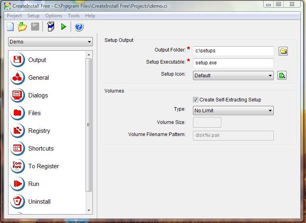Image resolution: width=306 pixels, height=223 pixels.
Task: Open the Help menu
Action: [x=90, y=16]
